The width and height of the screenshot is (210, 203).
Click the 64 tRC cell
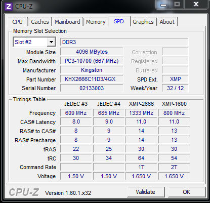click(141, 158)
